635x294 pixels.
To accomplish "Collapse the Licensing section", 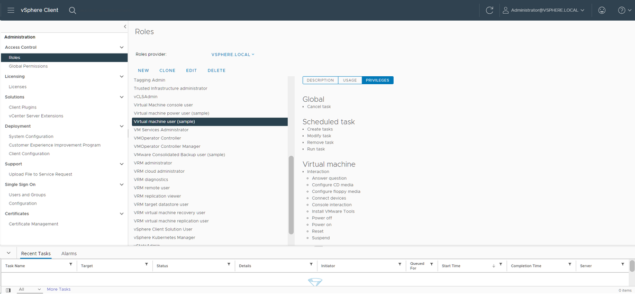I will click(122, 76).
